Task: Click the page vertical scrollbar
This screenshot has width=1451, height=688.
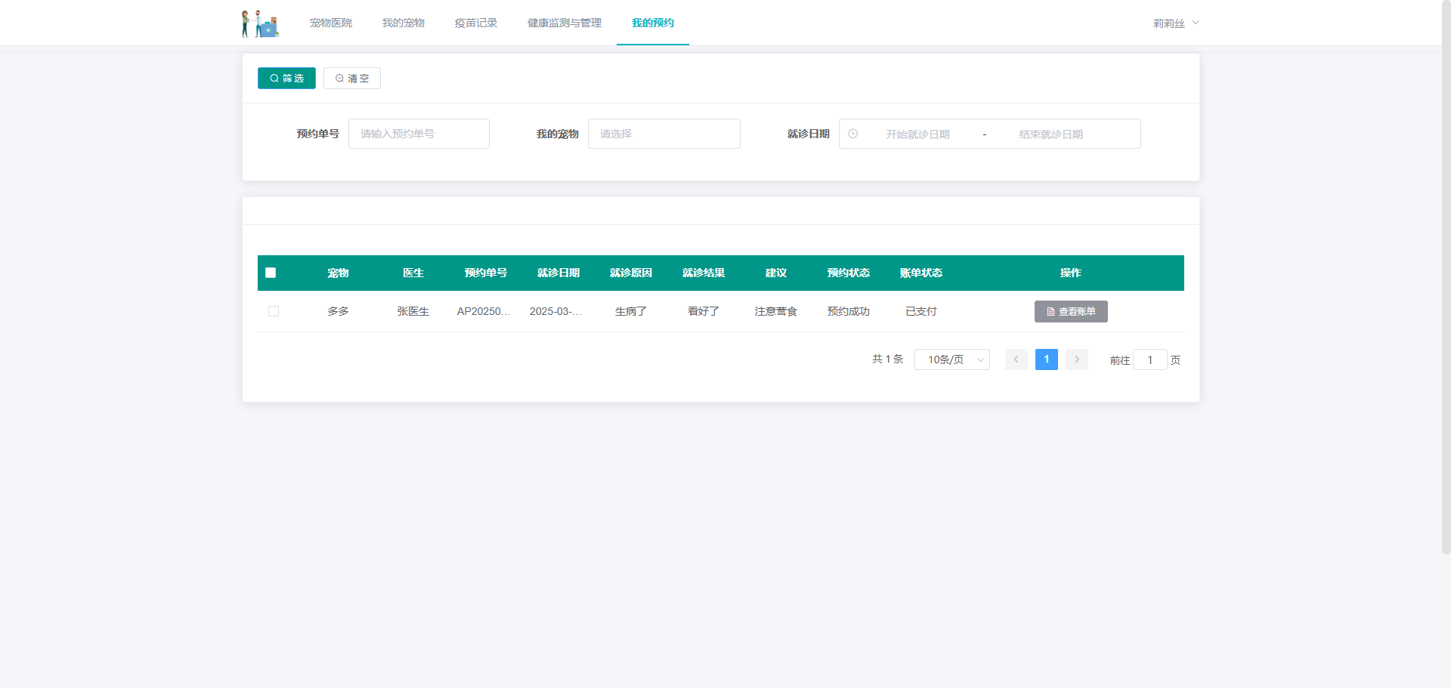Action: (1446, 277)
